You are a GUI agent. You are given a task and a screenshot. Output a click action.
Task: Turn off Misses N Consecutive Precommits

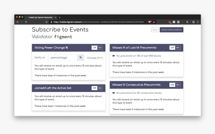pyautogui.click(x=172, y=85)
